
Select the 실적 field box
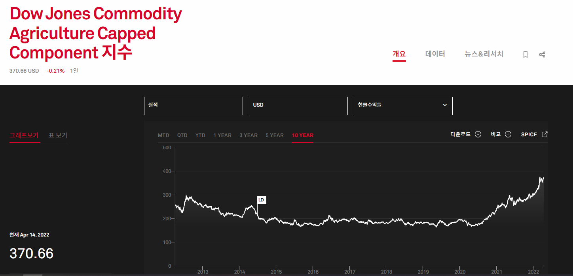[193, 106]
